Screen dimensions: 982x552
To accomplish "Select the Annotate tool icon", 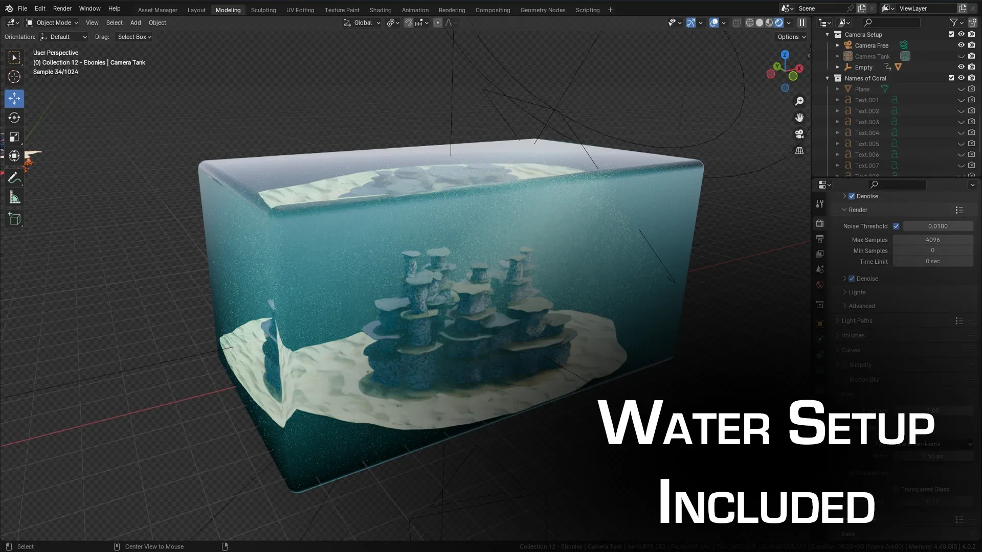I will (14, 177).
